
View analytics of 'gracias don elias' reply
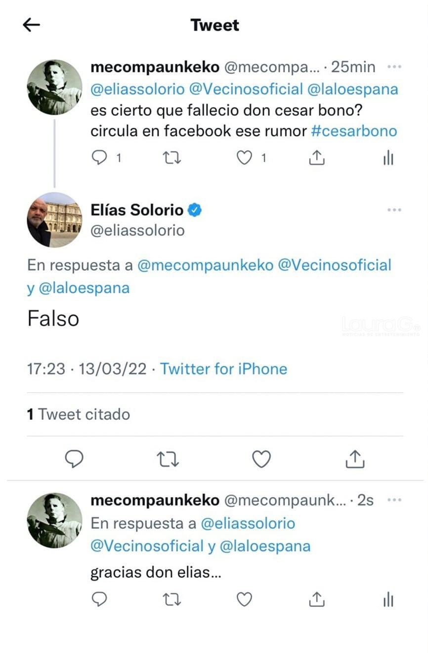(x=388, y=600)
